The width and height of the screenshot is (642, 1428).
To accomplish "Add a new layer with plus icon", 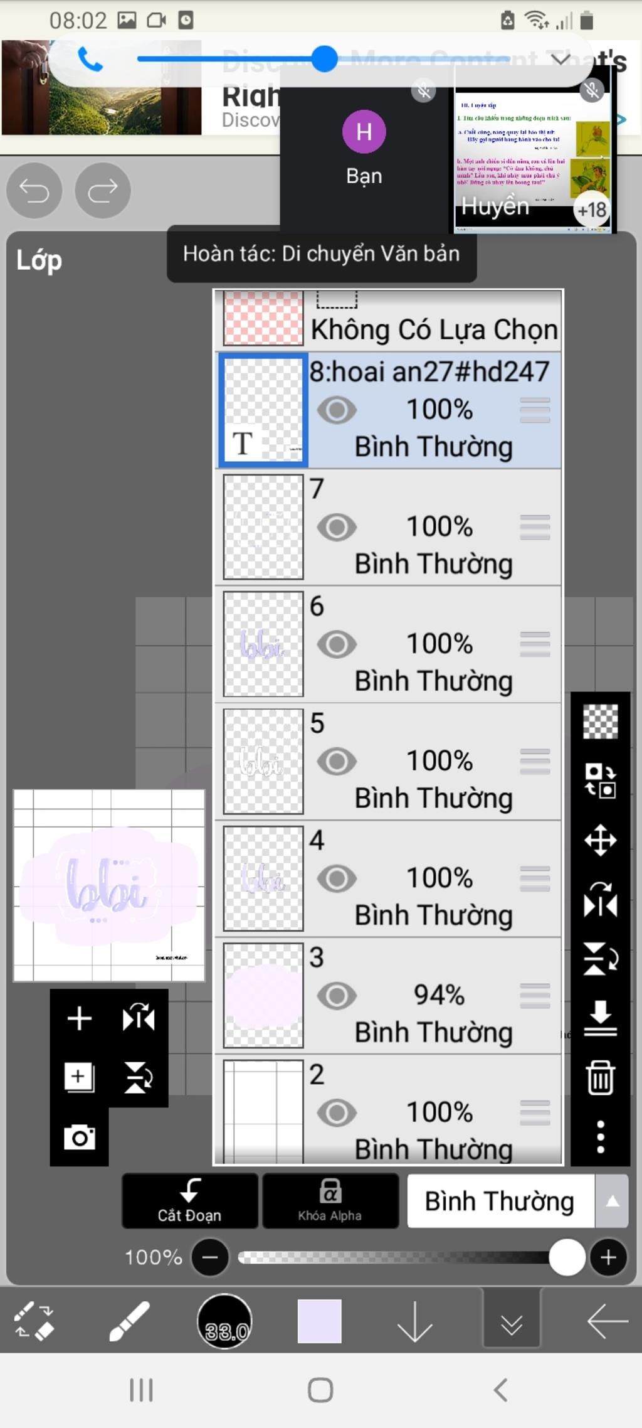I will 80,1018.
